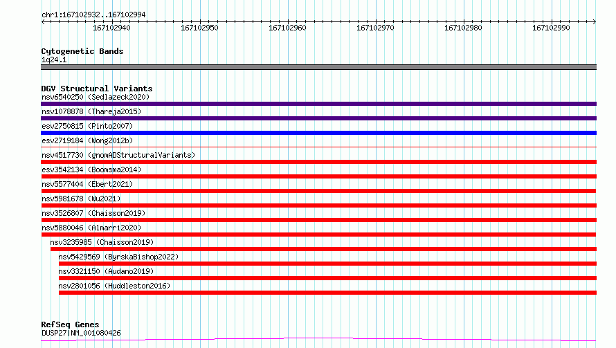Image resolution: width=616 pixels, height=348 pixels.
Task: Click the chr1:167102932..167102994 region label
Action: coord(93,15)
